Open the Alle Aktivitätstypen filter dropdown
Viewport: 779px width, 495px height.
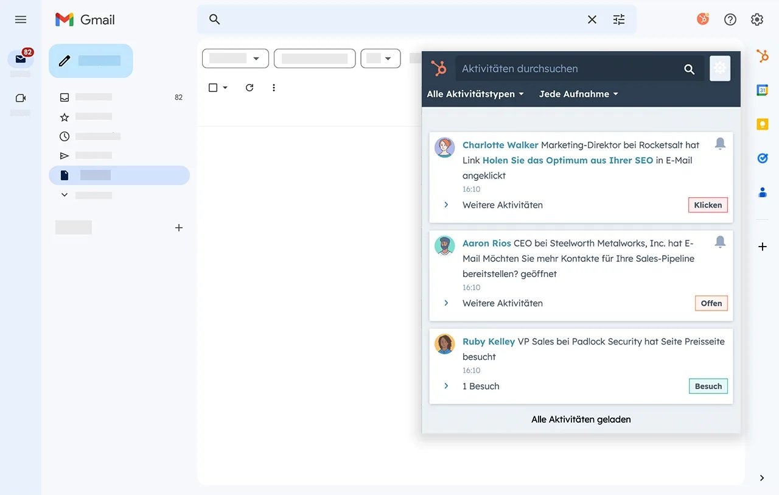[475, 94]
